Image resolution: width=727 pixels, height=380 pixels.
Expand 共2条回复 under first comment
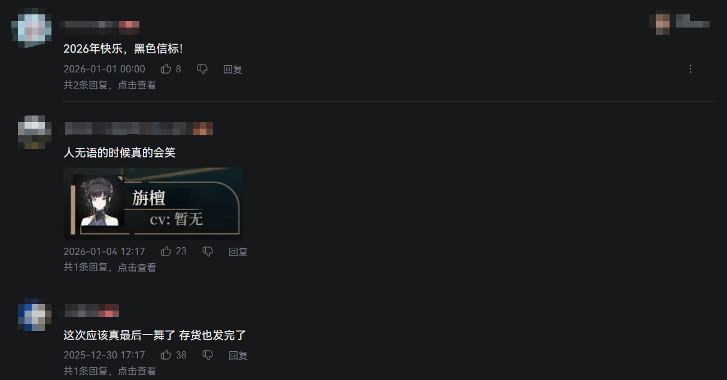109,85
